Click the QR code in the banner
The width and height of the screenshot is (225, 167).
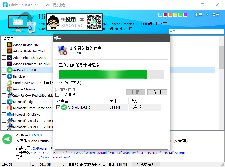[94, 22]
